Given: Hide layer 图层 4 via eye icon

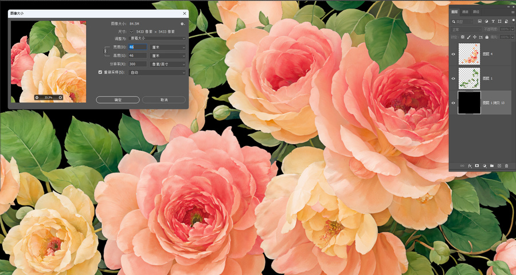Looking at the screenshot, I should point(454,54).
